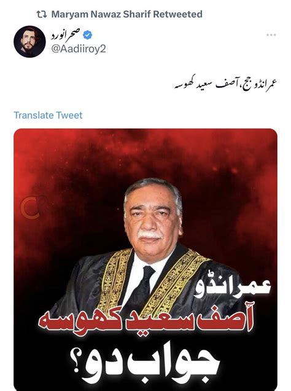Click the retweet arrows icon
Viewport: 291px width, 391px height.
tap(42, 15)
